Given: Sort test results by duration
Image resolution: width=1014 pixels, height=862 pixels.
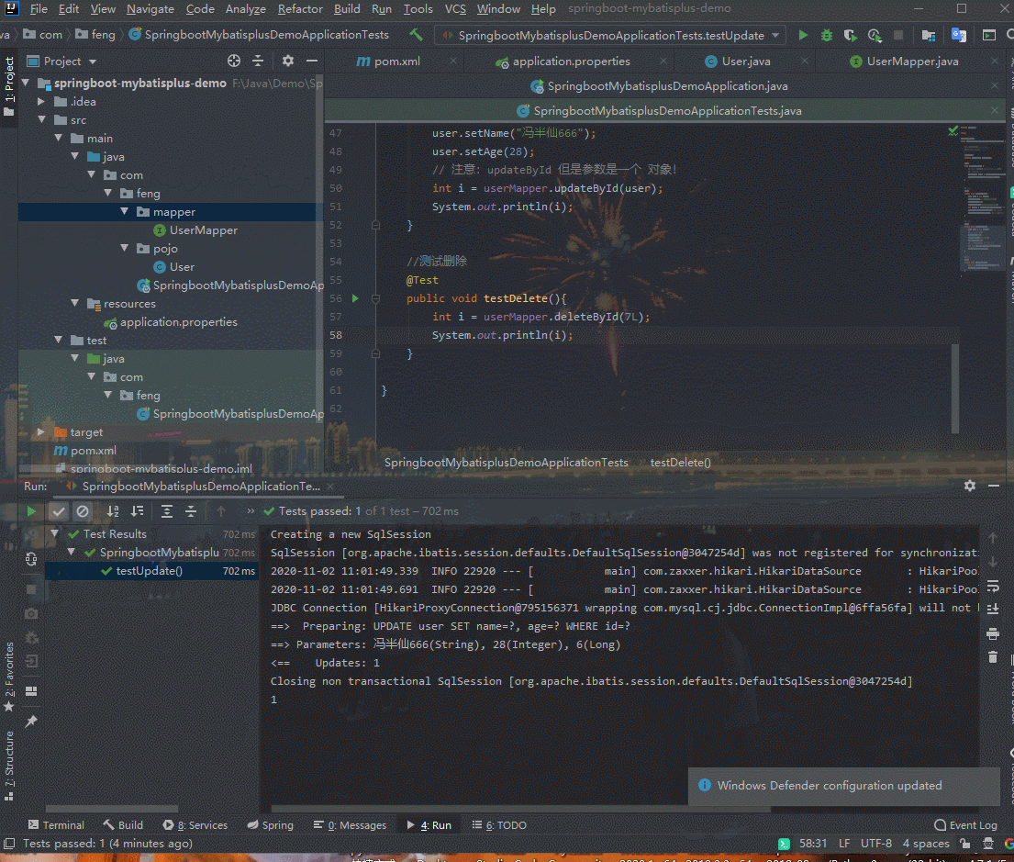Looking at the screenshot, I should [x=137, y=511].
